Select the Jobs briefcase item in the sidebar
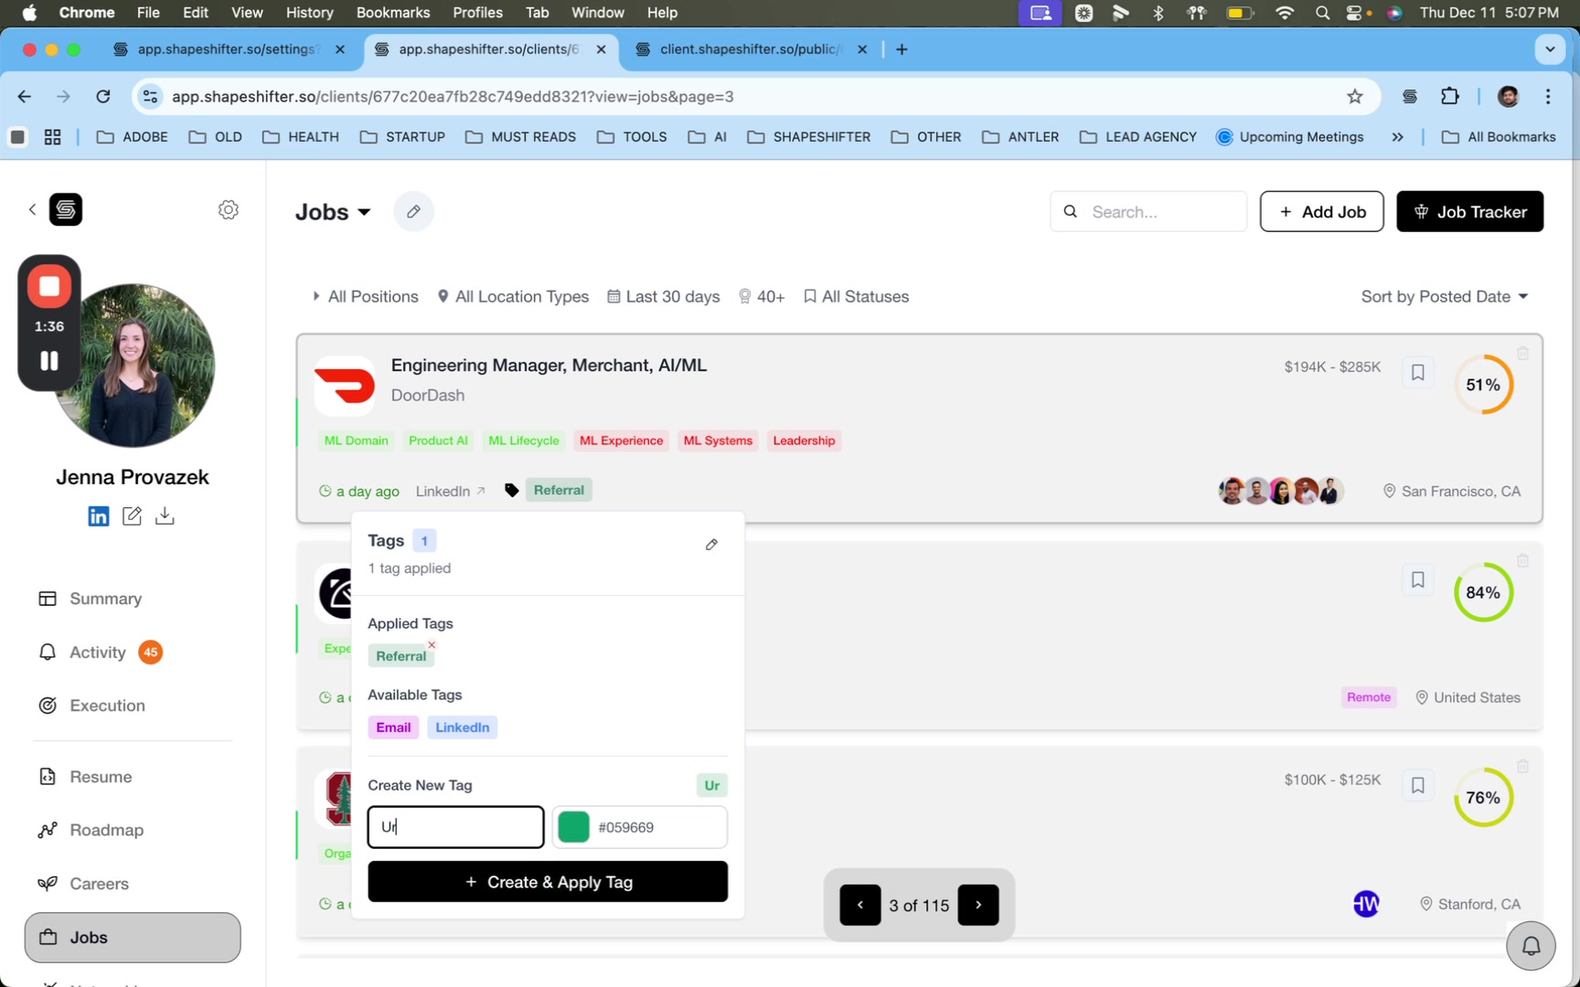 tap(132, 937)
